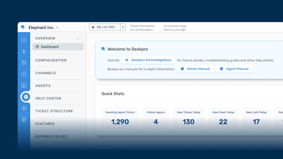
Task: Click the Dashboard pie chart icon
Action: pyautogui.click(x=37, y=47)
